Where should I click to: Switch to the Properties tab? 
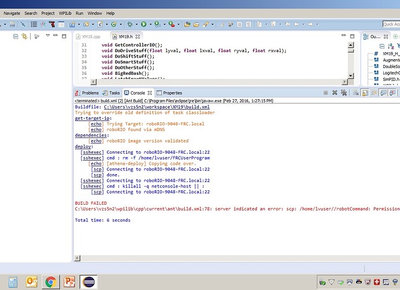(169, 93)
